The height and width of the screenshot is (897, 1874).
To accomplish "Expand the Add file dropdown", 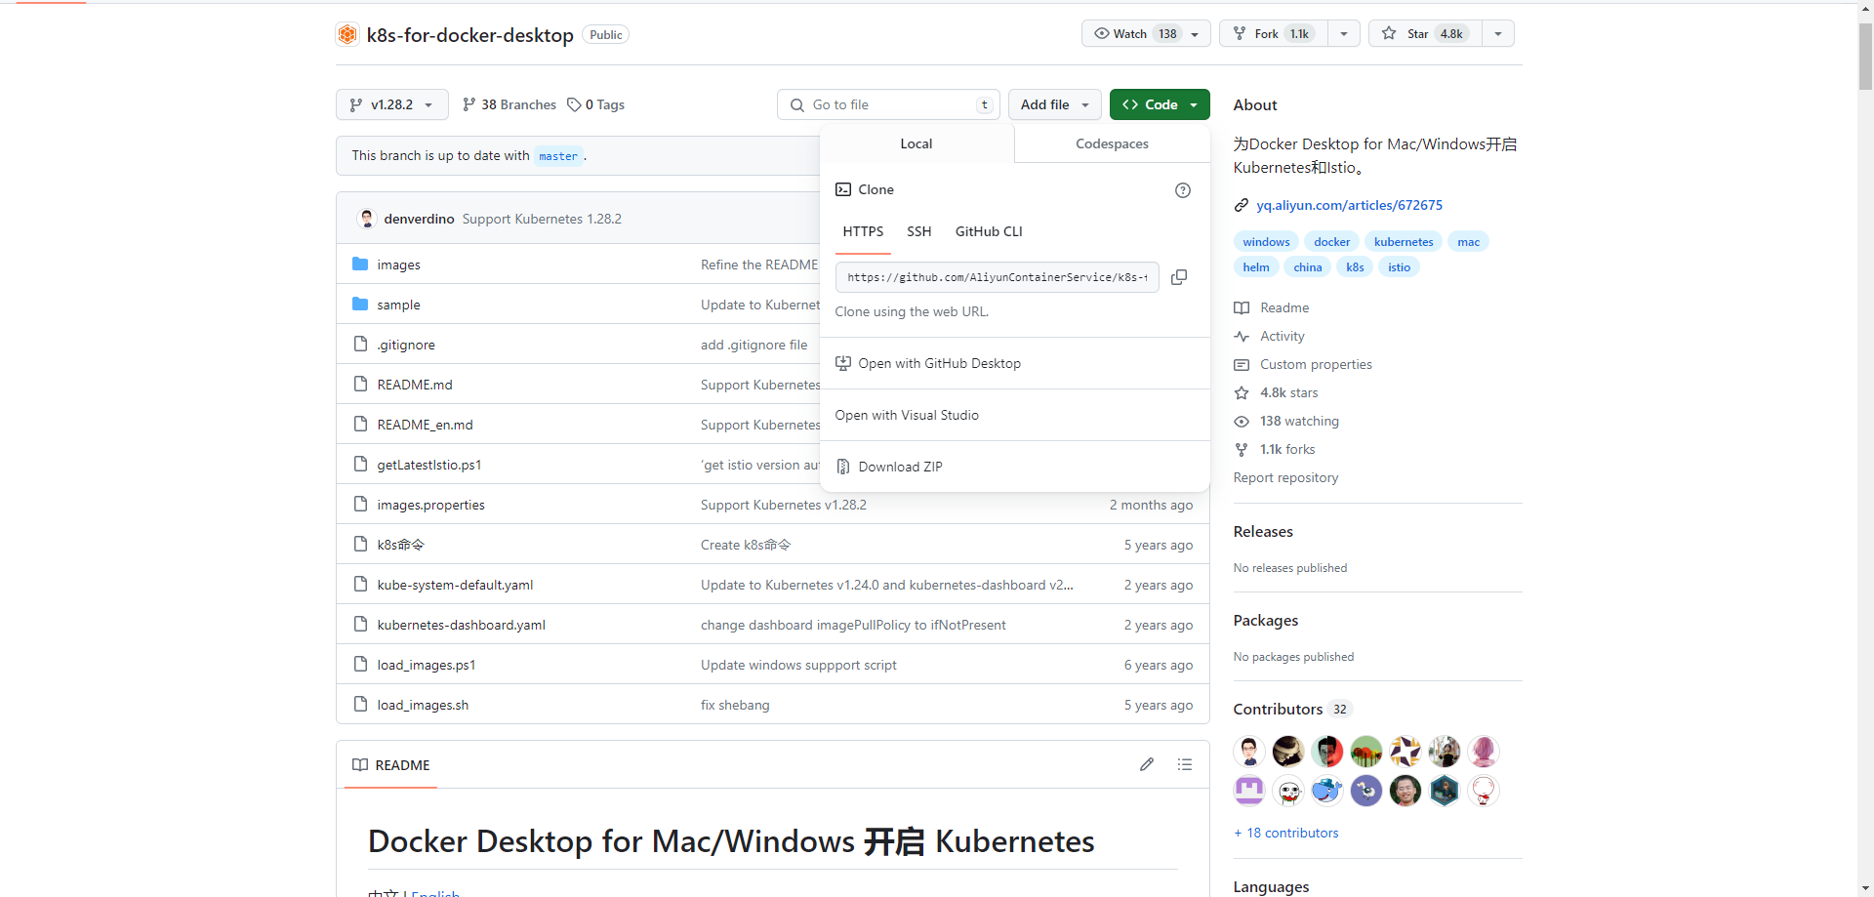I will [x=1054, y=104].
